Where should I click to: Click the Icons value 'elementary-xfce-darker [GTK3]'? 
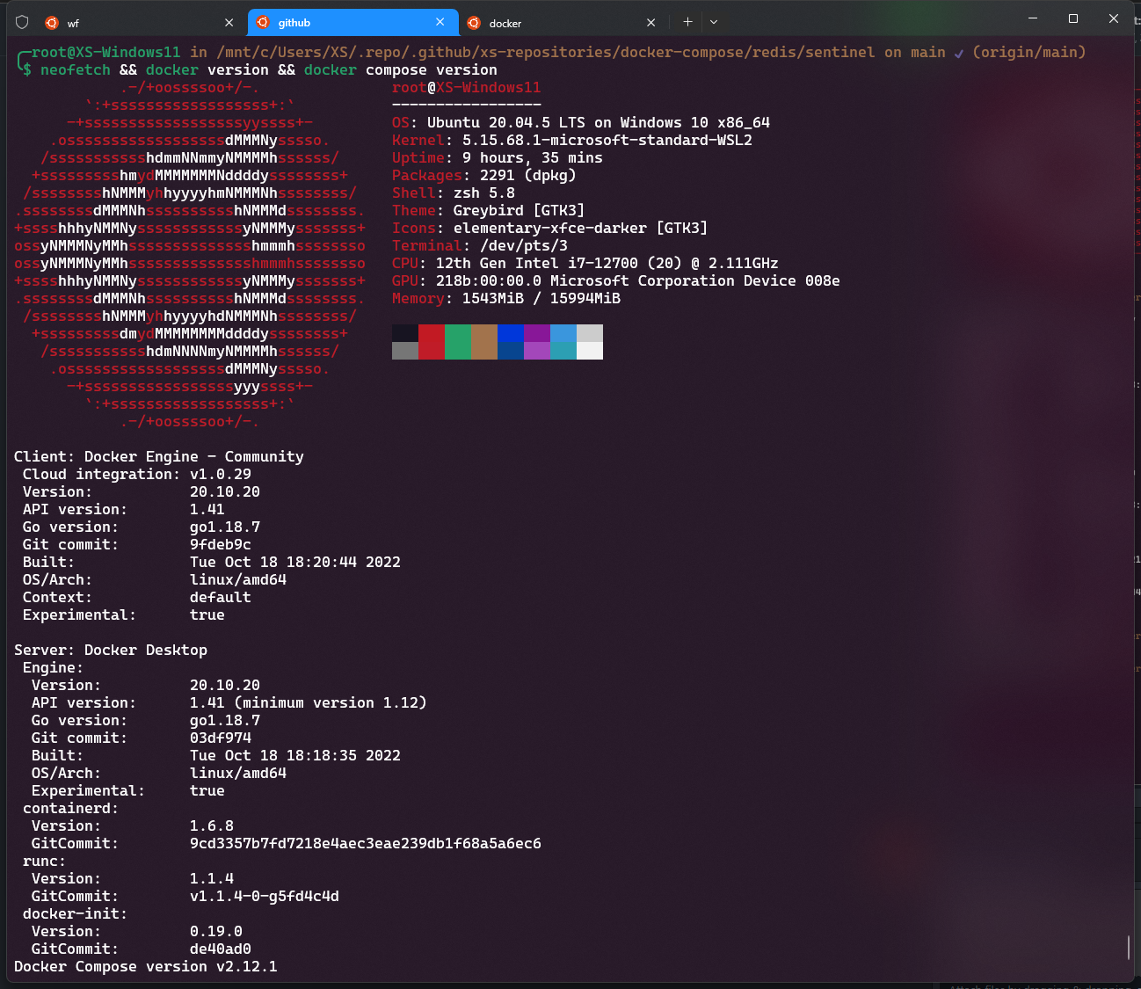581,229
